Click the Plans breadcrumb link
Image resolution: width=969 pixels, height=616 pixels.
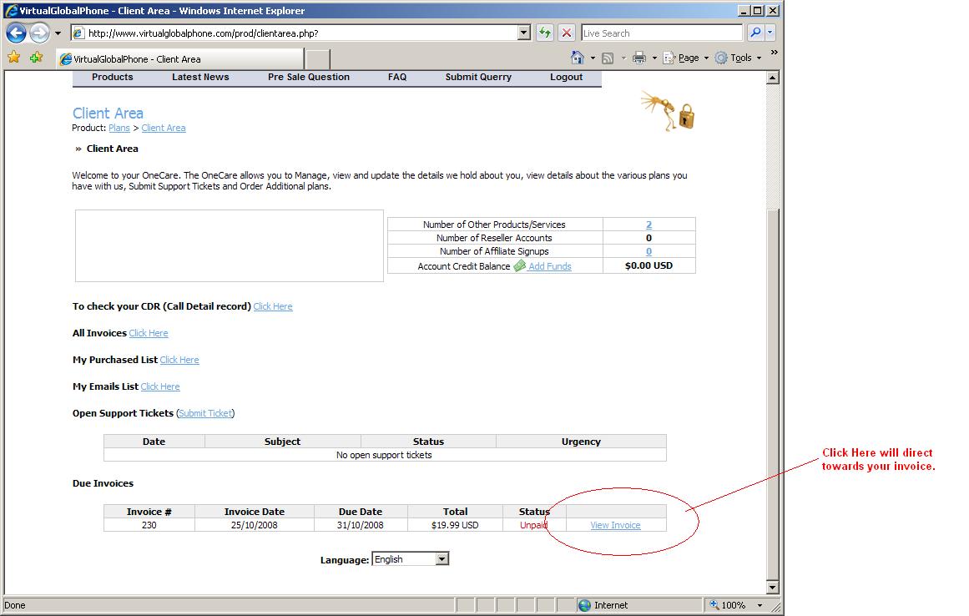click(119, 128)
